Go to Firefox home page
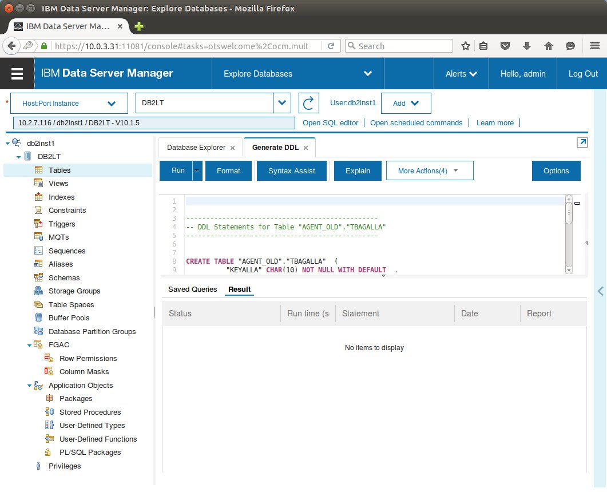Viewport: 607px width, 492px height. click(x=549, y=46)
